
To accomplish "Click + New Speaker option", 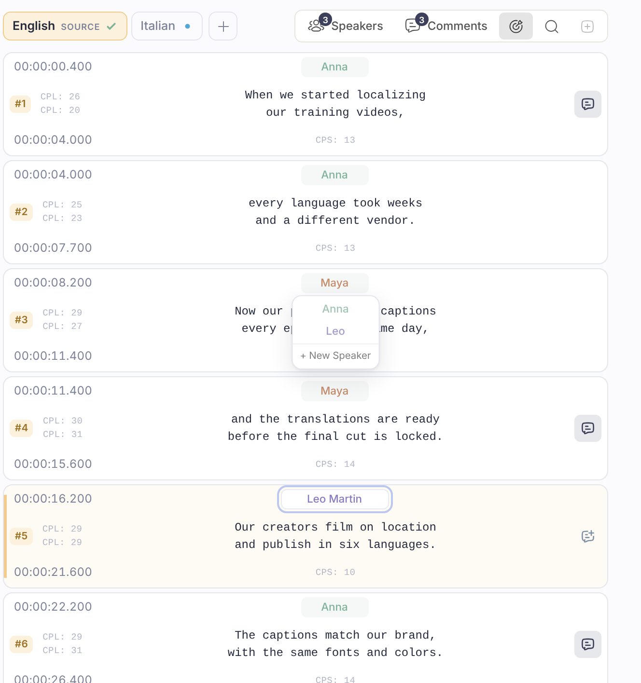I will 335,355.
